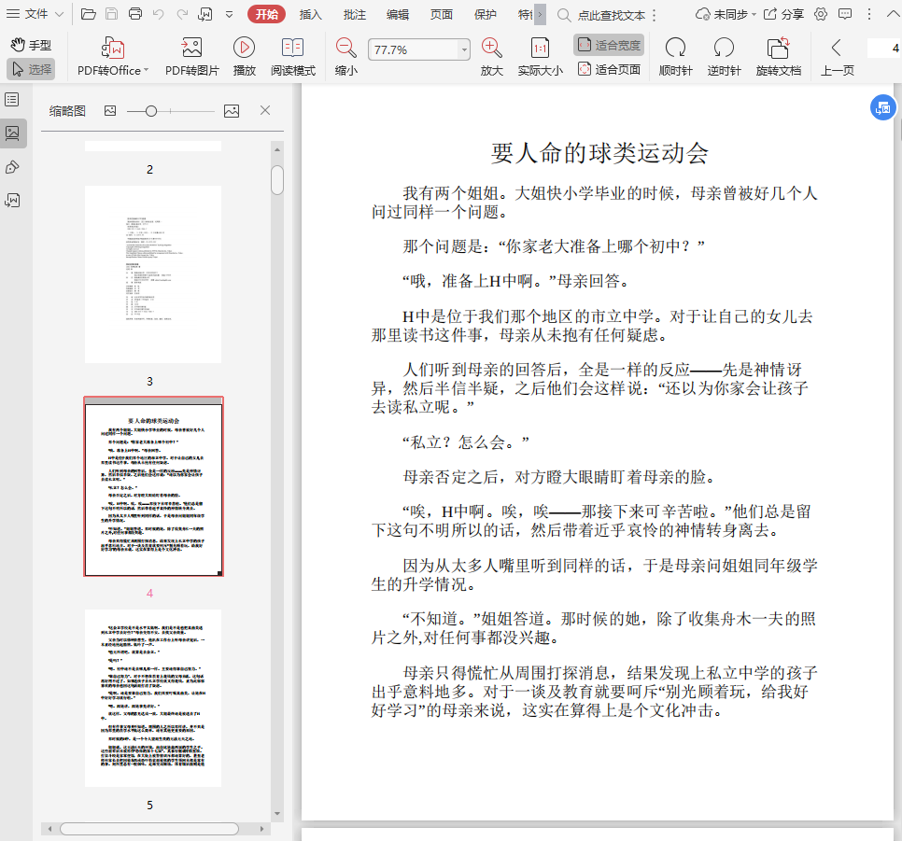Start 播放 slideshow
The height and width of the screenshot is (841, 902).
[x=244, y=56]
